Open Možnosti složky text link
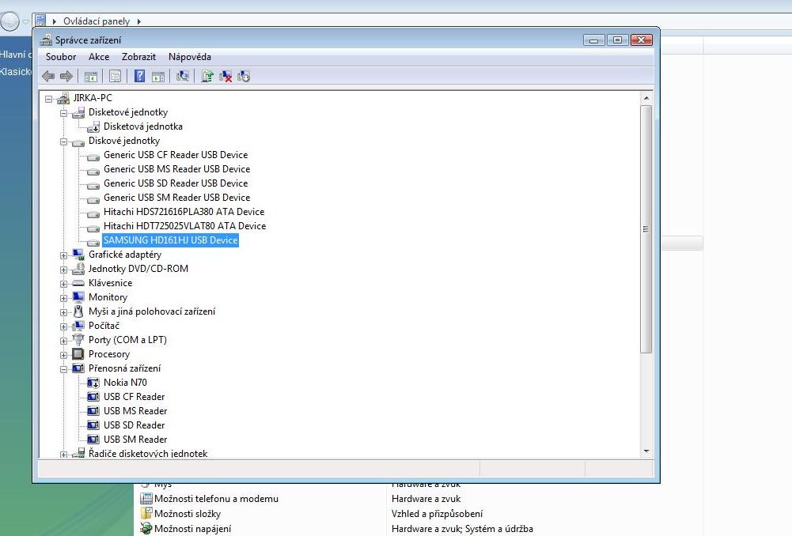Screen dimensions: 792x536 click(188, 514)
